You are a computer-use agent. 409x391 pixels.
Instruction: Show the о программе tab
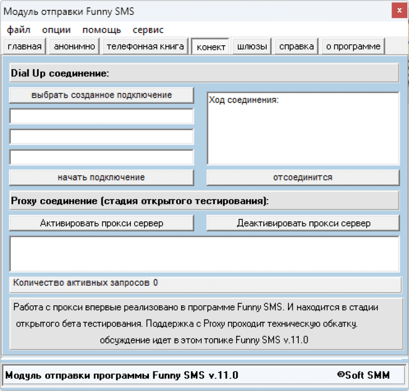pyautogui.click(x=353, y=46)
